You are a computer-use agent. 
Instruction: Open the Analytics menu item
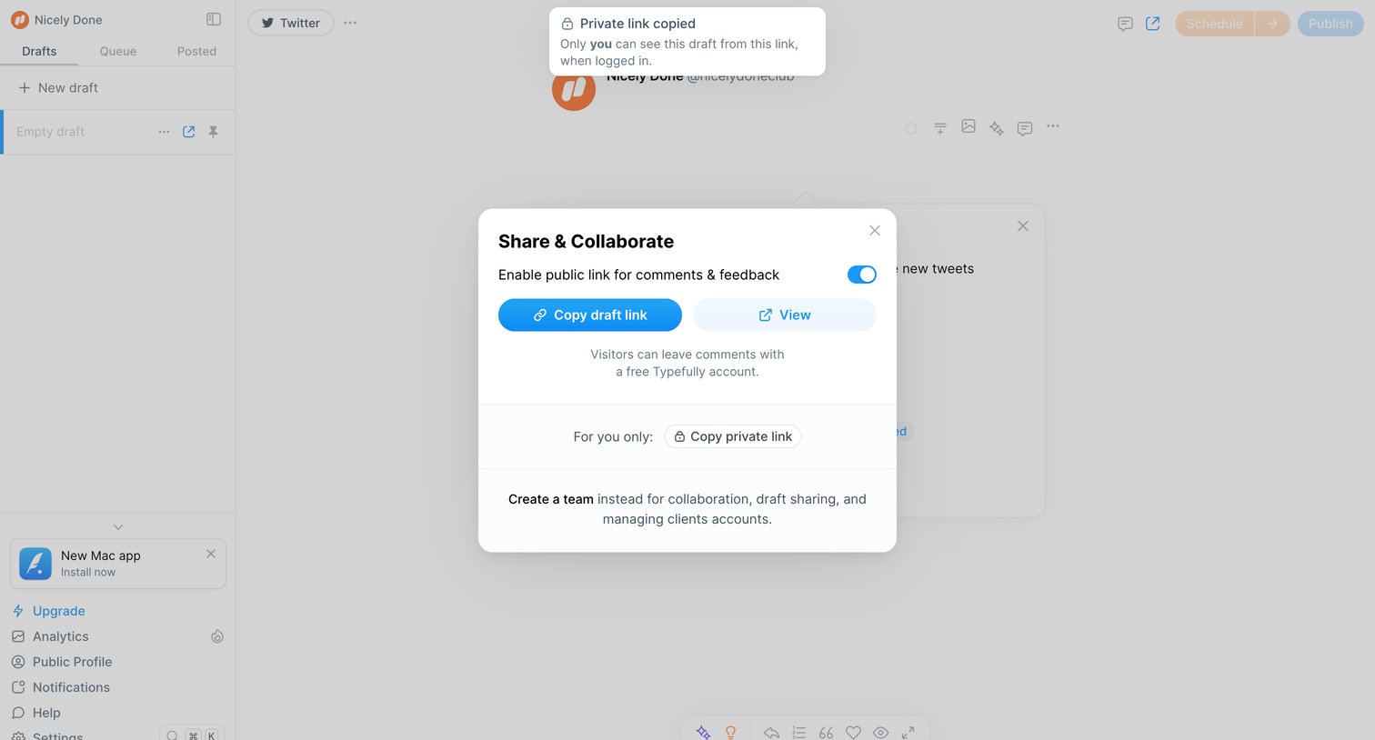tap(51, 636)
